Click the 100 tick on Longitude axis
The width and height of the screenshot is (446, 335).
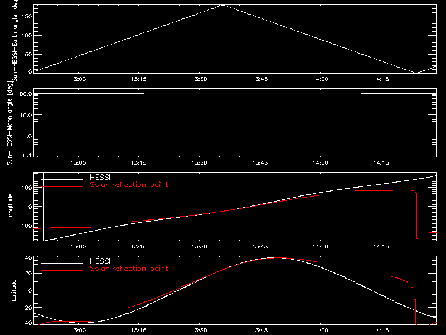pyautogui.click(x=27, y=188)
